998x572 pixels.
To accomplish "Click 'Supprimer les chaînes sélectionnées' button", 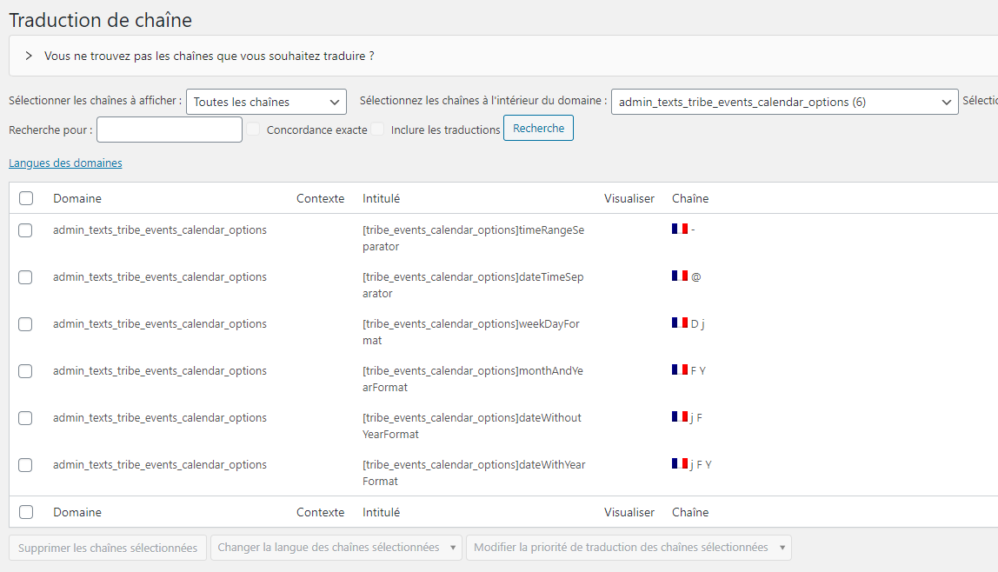I will [108, 548].
